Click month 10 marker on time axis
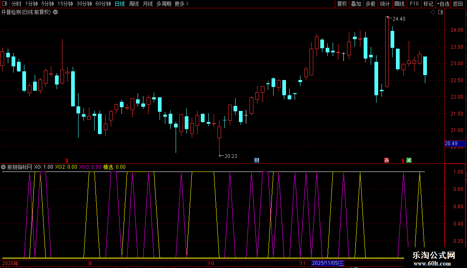Image resolution: width=467 pixels, height=268 pixels. tap(211, 263)
